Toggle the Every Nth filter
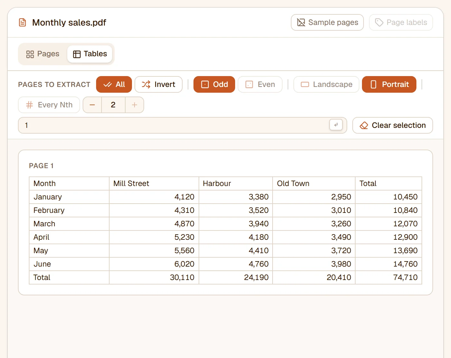Image resolution: width=451 pixels, height=358 pixels. click(49, 105)
